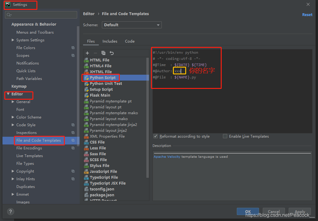The image size is (318, 221).
Task: Select Pyramid mytemplate jinja2 template
Action: [113, 125]
